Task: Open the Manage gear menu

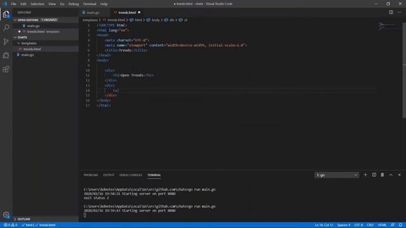Action: [x=6, y=215]
